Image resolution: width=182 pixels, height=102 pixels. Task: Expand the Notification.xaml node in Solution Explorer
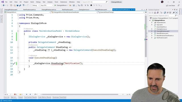point(152,38)
